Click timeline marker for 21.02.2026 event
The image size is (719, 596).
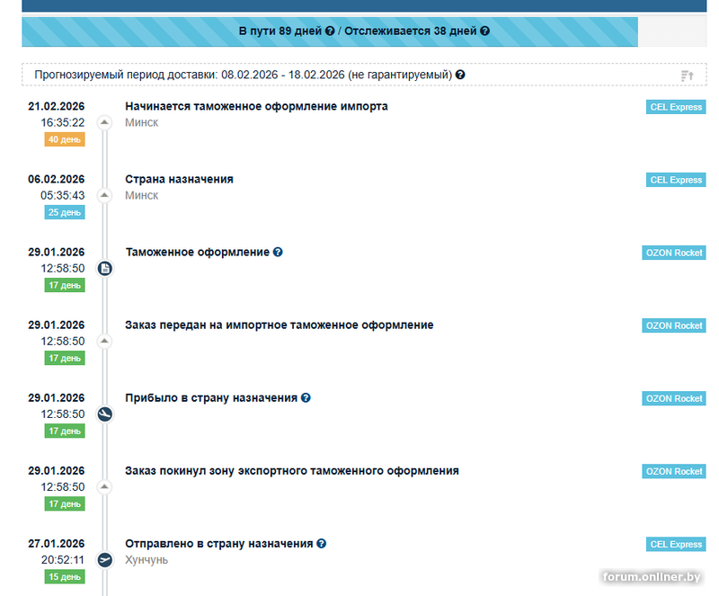coord(104,122)
